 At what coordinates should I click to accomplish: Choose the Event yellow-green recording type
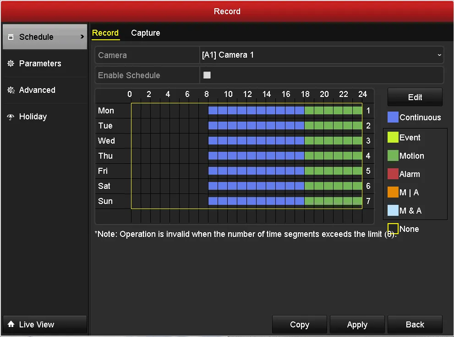click(x=393, y=138)
